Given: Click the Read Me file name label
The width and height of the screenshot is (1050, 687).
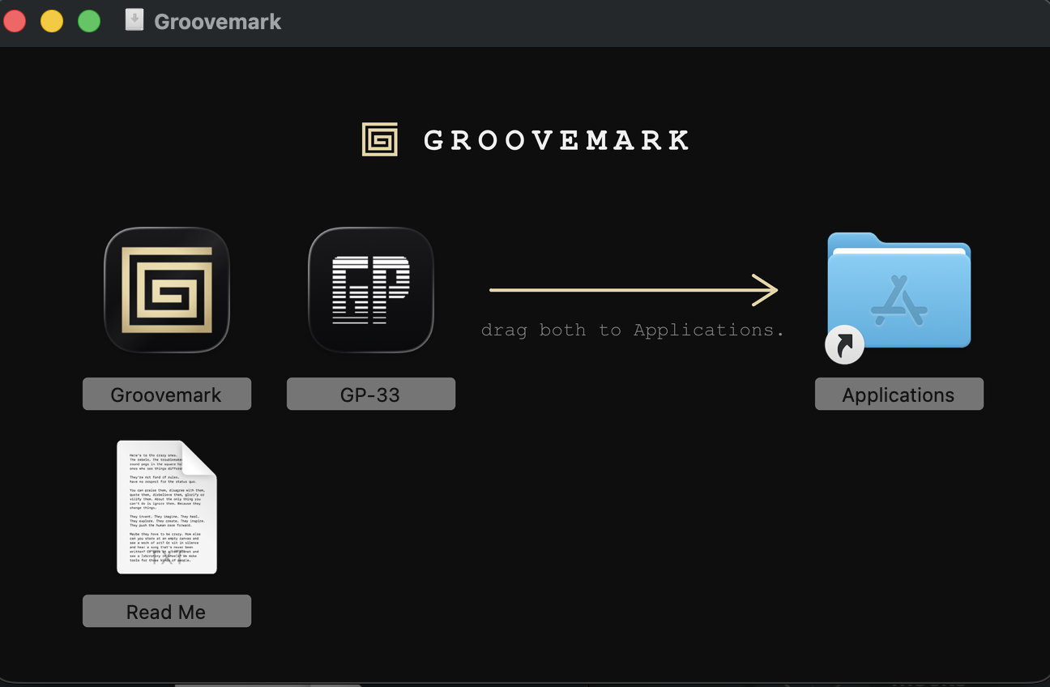Looking at the screenshot, I should [167, 612].
